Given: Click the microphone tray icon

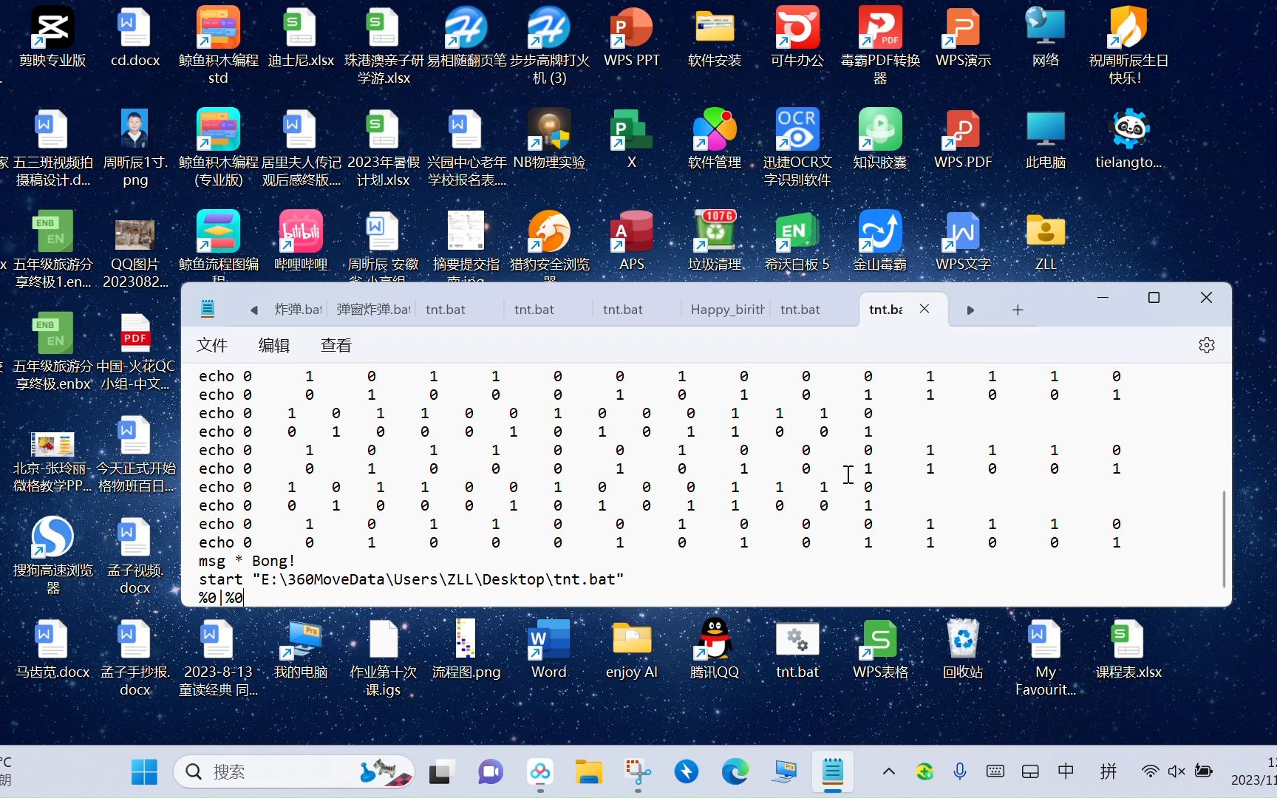Looking at the screenshot, I should click(959, 772).
